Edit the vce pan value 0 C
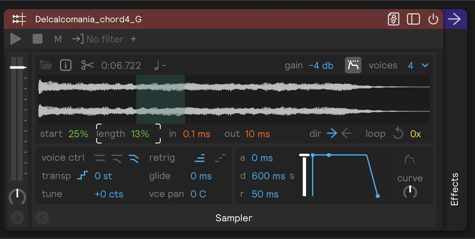Image resolution: width=475 pixels, height=239 pixels. (x=198, y=194)
